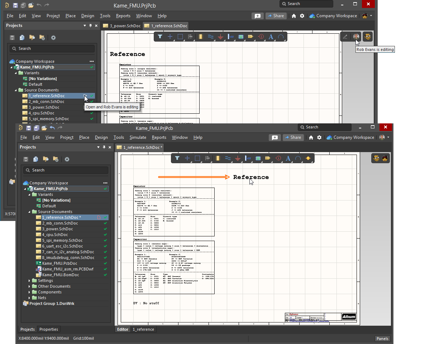Click the back window's Open Project Documents folder icon
Image resolution: width=430 pixels, height=344 pixels.
click(x=32, y=37)
